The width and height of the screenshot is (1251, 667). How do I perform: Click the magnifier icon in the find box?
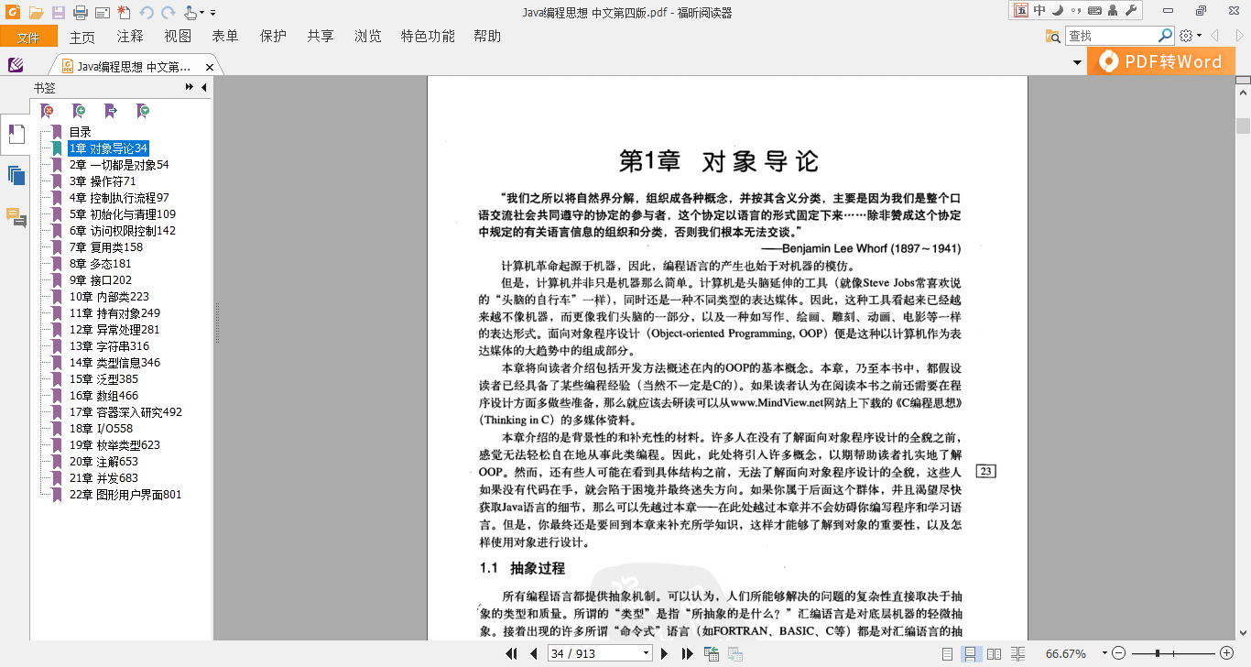[1165, 36]
